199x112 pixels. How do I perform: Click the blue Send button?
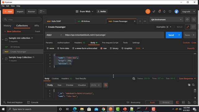(171, 35)
